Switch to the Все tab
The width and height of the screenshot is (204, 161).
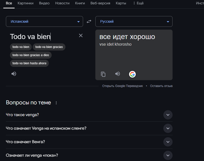click(x=9, y=3)
